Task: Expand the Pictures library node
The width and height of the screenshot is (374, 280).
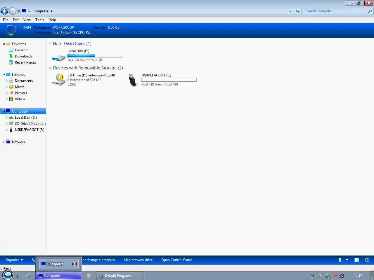Action: coord(7,93)
